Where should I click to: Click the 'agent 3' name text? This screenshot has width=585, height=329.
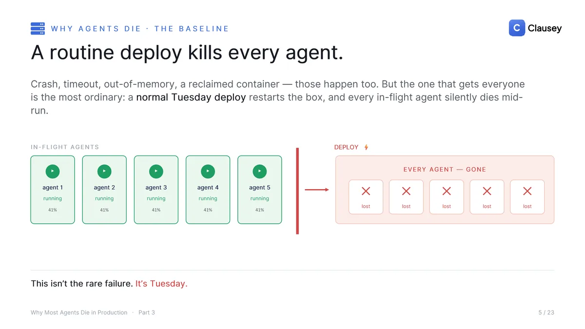coord(156,188)
